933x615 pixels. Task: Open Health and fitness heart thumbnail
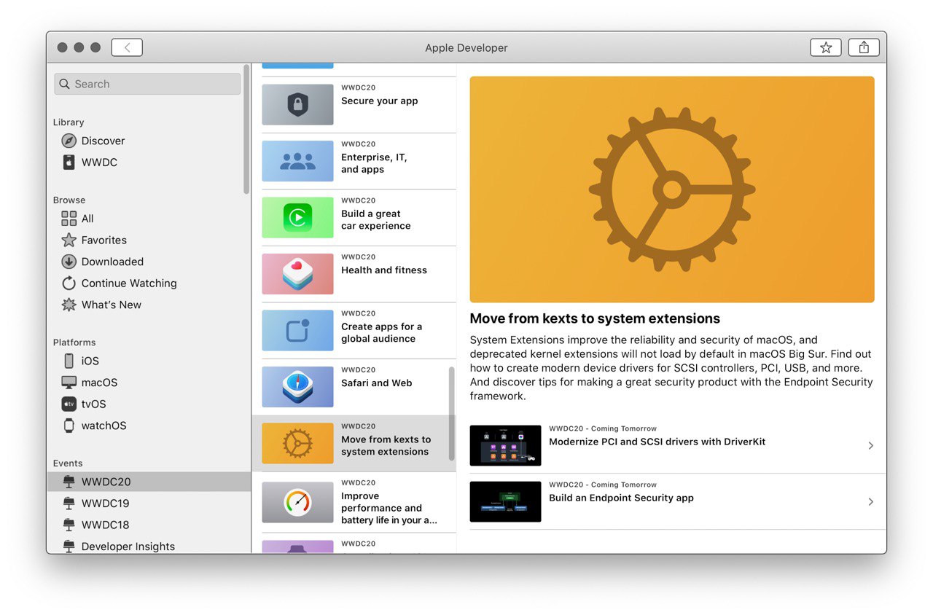pyautogui.click(x=297, y=274)
